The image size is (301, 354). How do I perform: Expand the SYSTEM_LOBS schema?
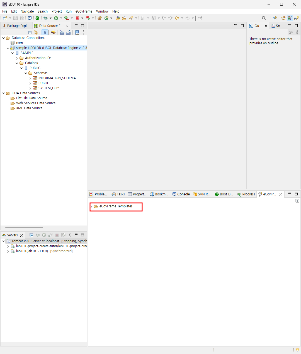click(30, 88)
